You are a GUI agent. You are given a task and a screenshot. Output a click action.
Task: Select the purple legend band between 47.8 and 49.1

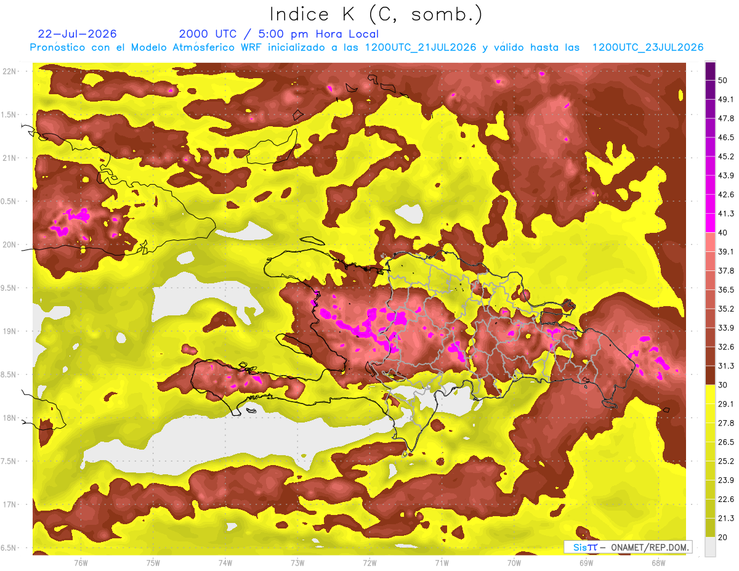click(x=710, y=108)
